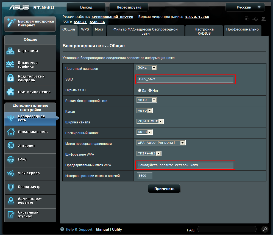Click the IPv6 globe icon
The image size is (273, 235).
click(11, 159)
